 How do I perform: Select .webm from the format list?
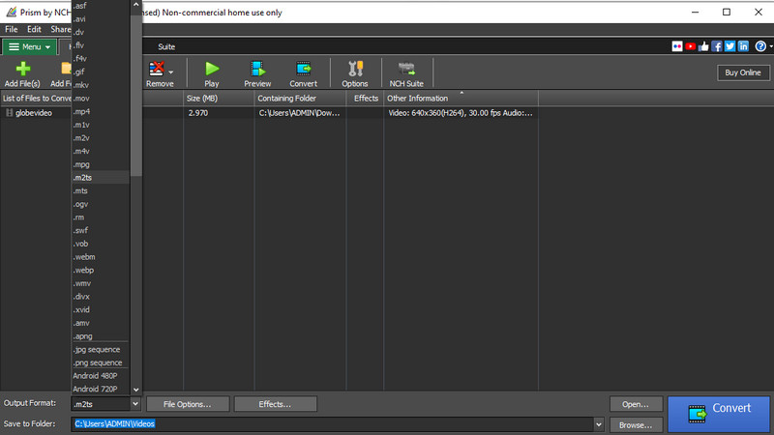(84, 257)
